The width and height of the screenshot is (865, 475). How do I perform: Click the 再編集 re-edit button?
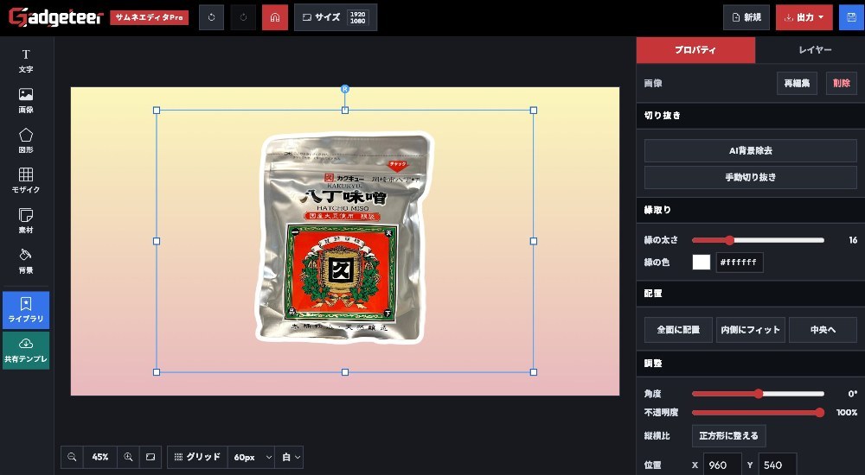(x=798, y=83)
